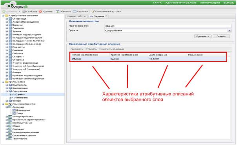
Task: Open the Группа combo box arrow
Action: pyautogui.click(x=230, y=30)
